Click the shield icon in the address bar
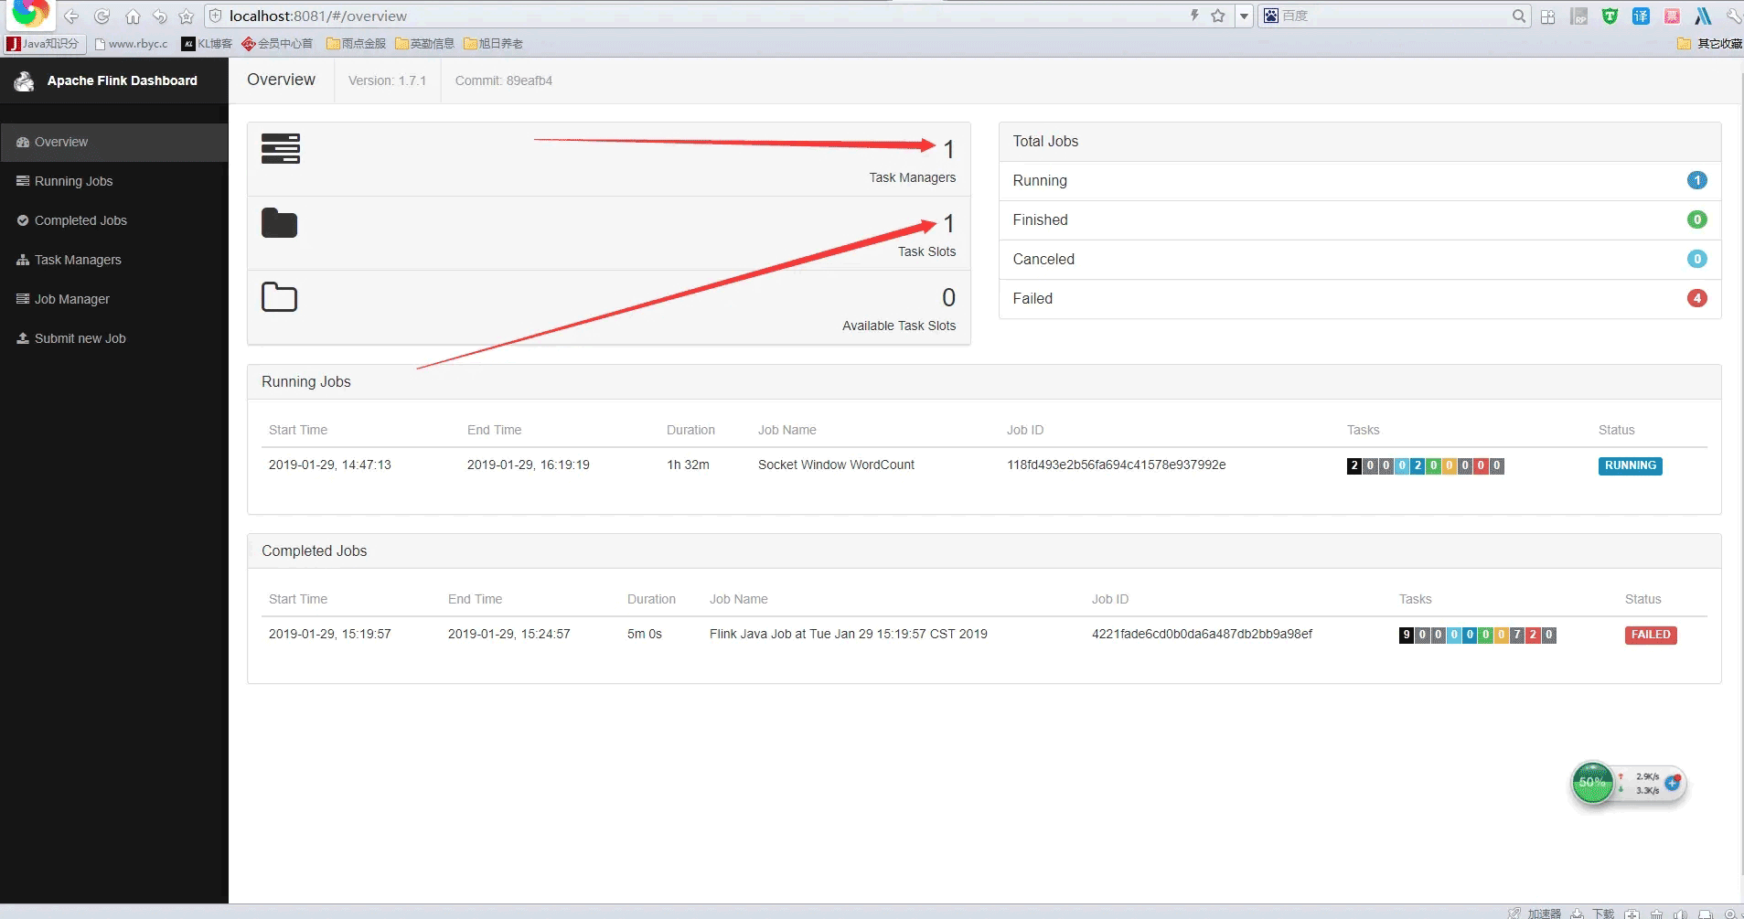Image resolution: width=1744 pixels, height=919 pixels. pos(216,16)
